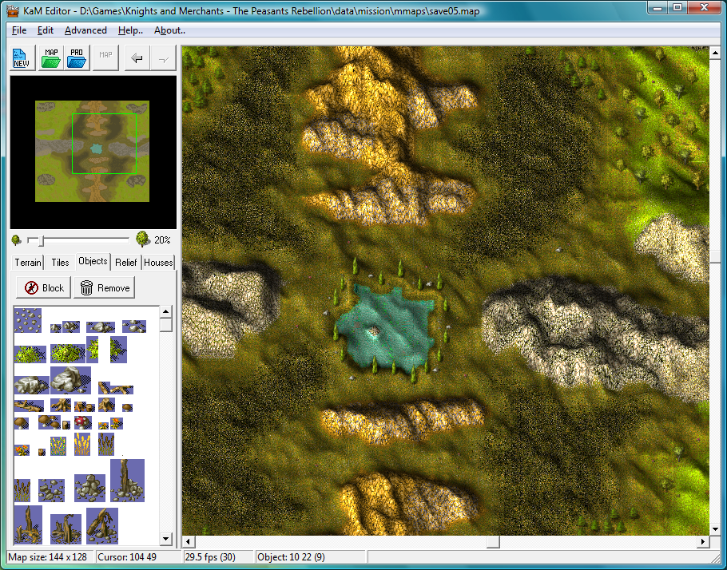Screen dimensions: 727x570
Task: Switch to the Terrain tab
Action: point(28,263)
